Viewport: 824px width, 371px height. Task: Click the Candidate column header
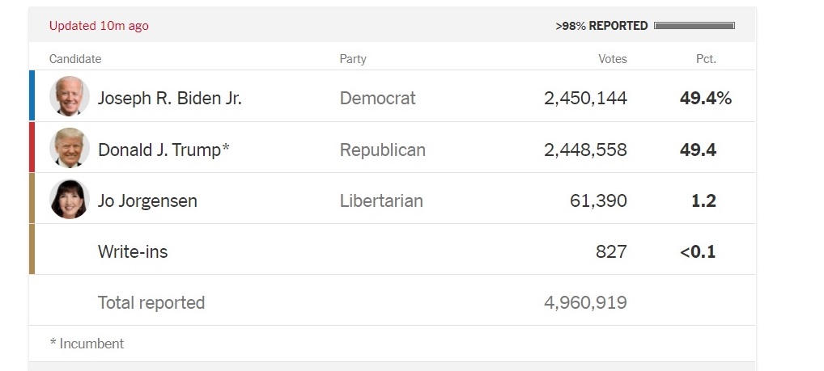coord(75,59)
